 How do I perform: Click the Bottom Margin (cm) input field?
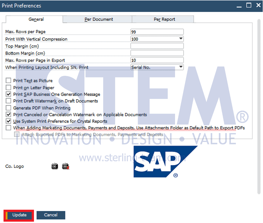point(157,53)
